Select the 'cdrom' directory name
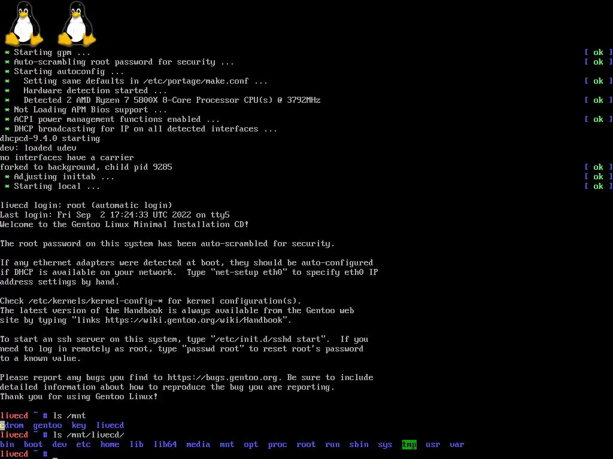This screenshot has width=613, height=459. point(12,425)
